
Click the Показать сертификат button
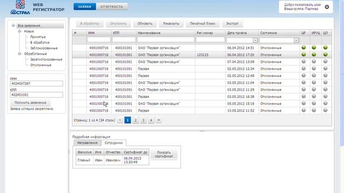(164, 154)
